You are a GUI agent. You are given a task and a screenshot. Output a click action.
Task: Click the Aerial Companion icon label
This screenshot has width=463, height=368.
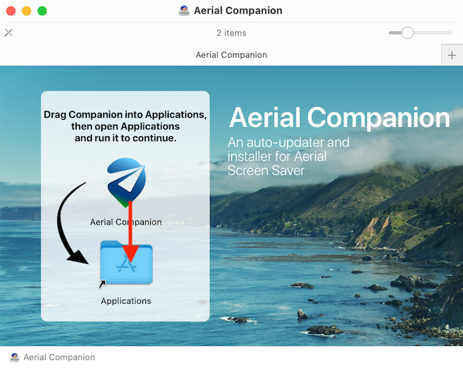point(126,222)
